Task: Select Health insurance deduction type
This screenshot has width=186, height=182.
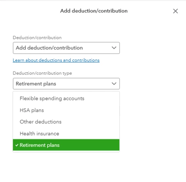Action: (x=66, y=134)
